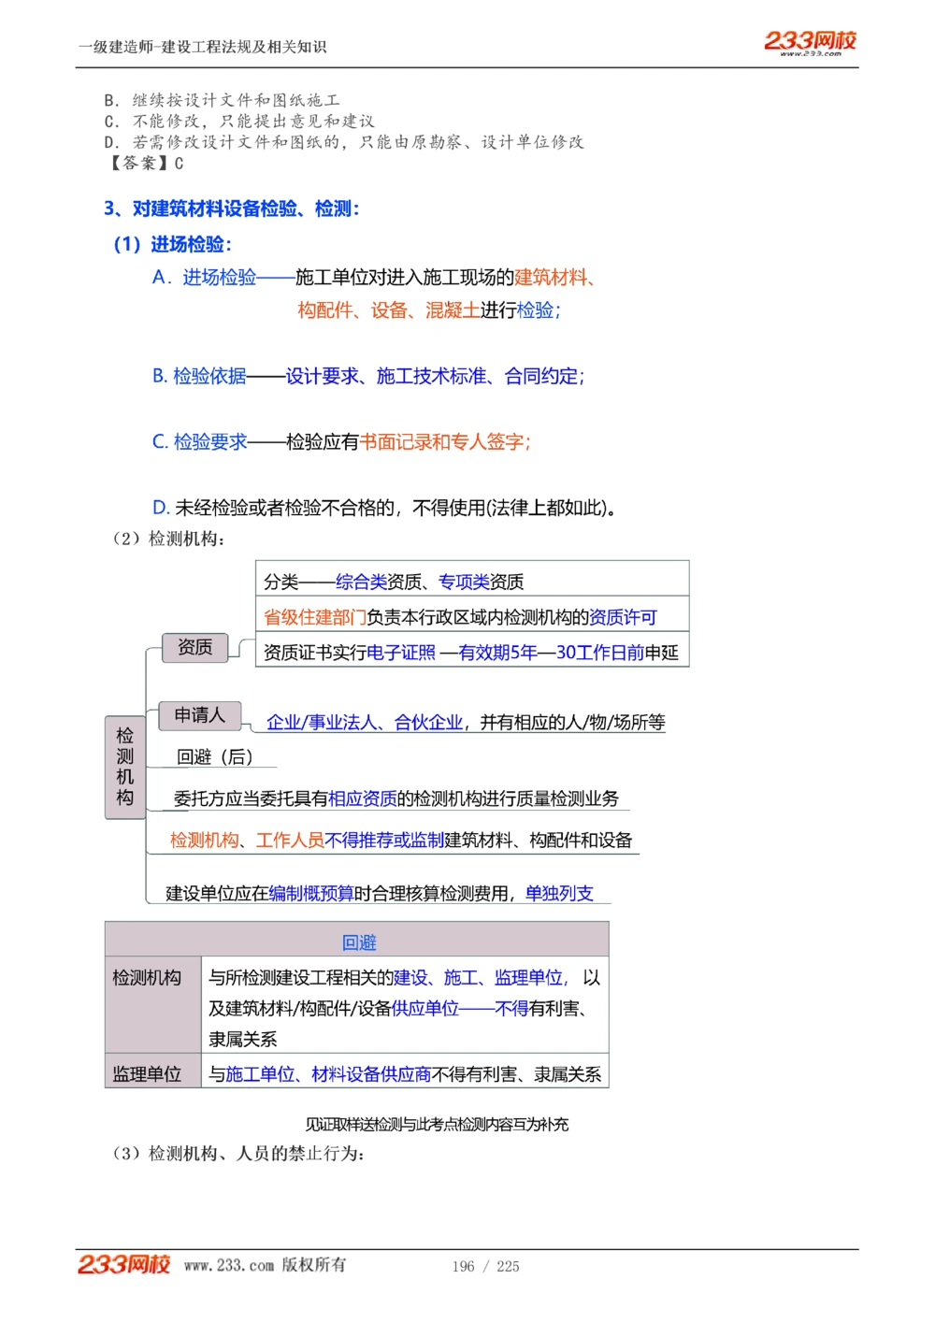Click the 回避（后）box in the diagram
This screenshot has height=1323, width=935.
pyautogui.click(x=213, y=755)
